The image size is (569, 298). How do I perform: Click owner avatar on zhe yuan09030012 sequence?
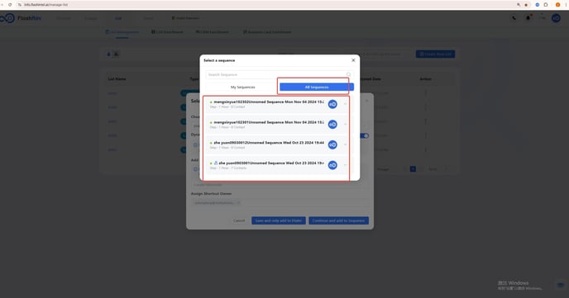click(332, 144)
